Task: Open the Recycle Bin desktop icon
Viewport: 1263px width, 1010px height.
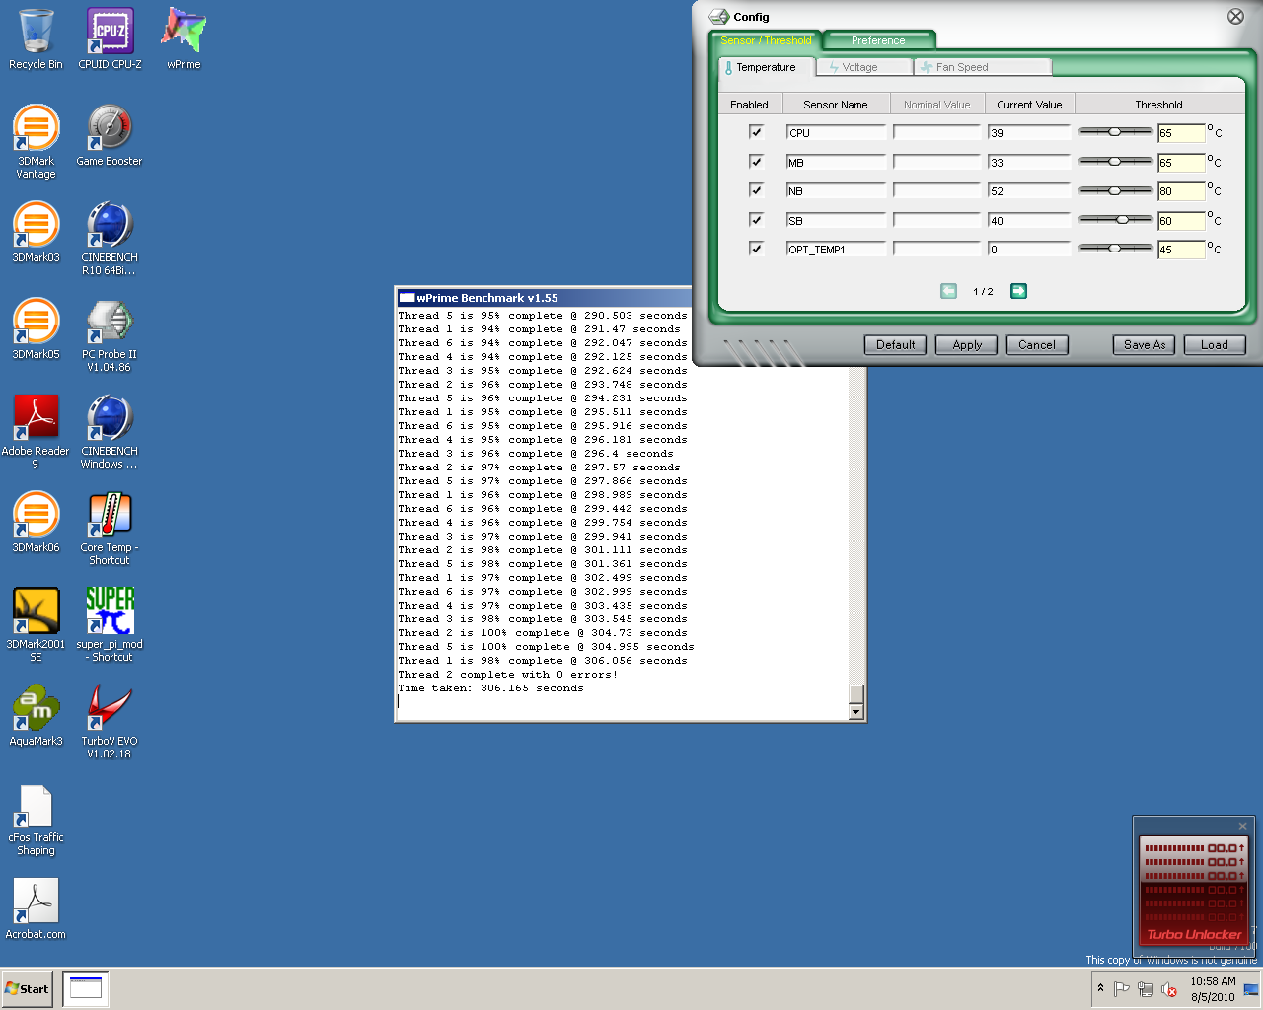Action: (x=36, y=39)
